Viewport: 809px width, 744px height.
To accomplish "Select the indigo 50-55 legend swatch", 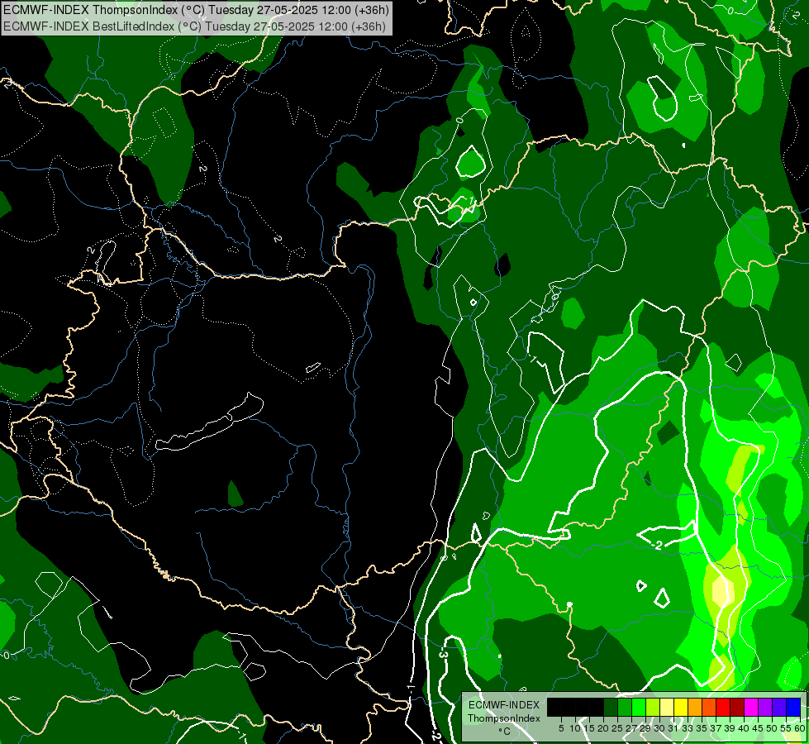I will 779,707.
